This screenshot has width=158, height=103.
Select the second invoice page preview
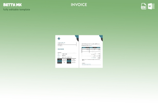pos(91,51)
